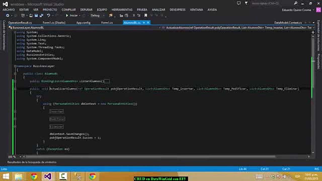Switch to the DataModel.Context.cs preview tab
322x181 pixels.
pos(288,23)
